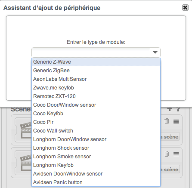Viewport: 192px width, 188px height.
Task: Click the second scene's trash icon
Action: coord(167,154)
